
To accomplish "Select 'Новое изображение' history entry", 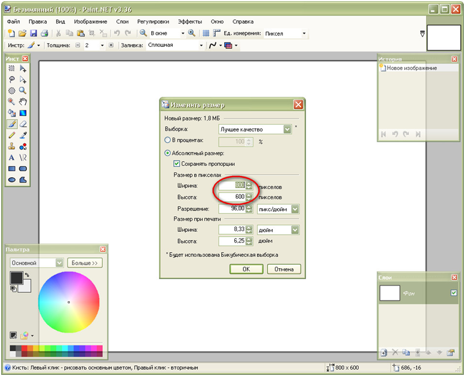I will 419,68.
